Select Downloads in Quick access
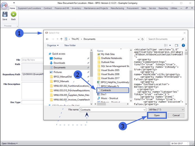Screen dimensions: 195x146 click(x=59, y=63)
